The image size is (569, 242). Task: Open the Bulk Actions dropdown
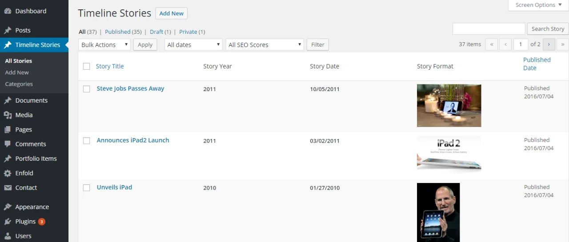click(104, 45)
